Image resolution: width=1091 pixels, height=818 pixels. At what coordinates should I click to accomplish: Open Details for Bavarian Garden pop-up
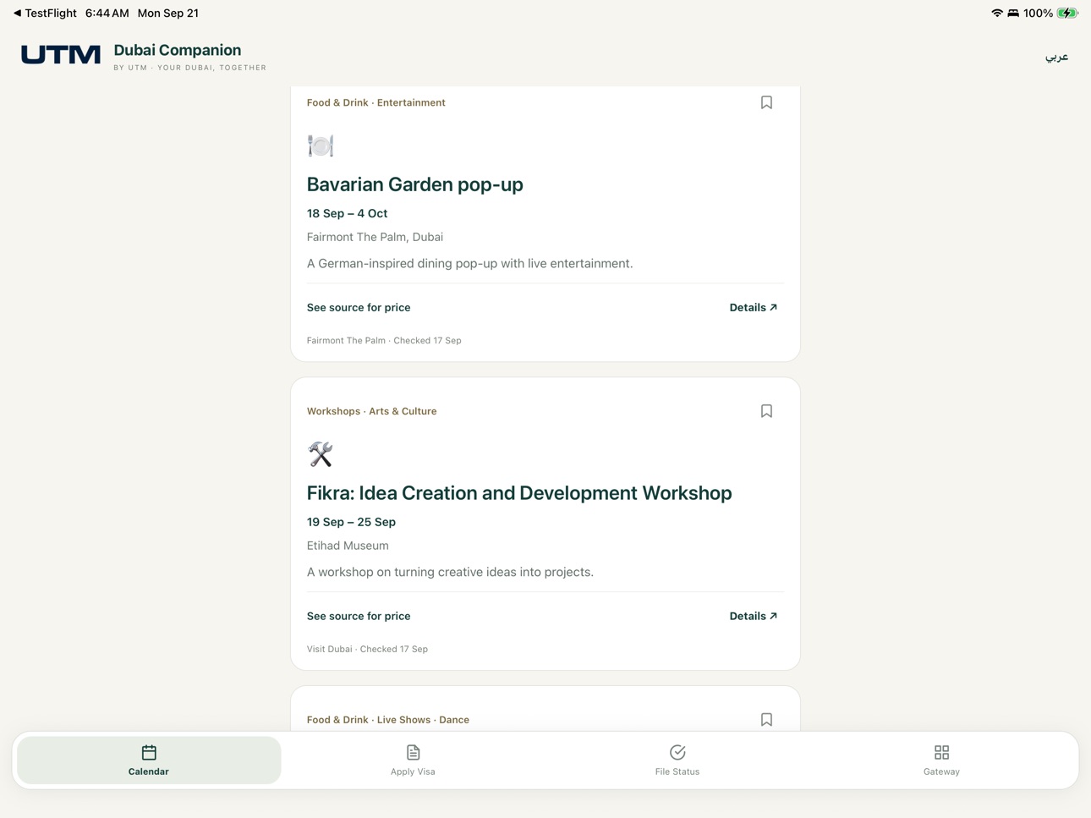[754, 308]
